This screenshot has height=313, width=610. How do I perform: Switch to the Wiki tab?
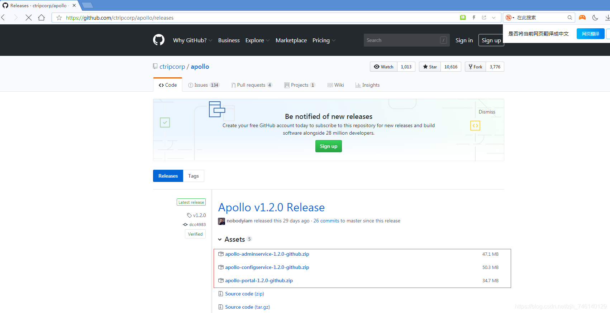[x=336, y=85]
